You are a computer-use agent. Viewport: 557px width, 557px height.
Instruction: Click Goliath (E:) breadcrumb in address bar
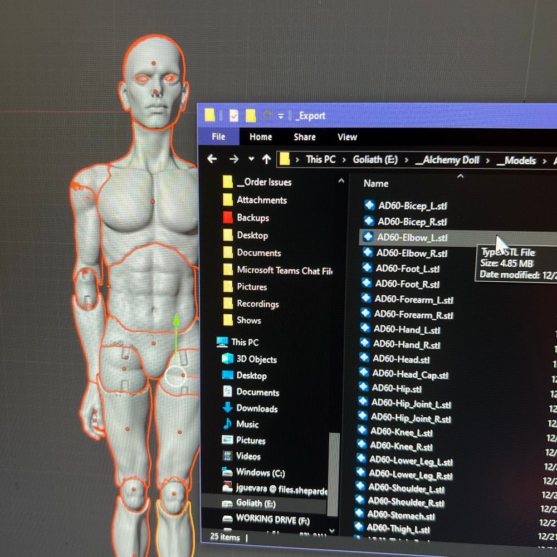coord(375,159)
